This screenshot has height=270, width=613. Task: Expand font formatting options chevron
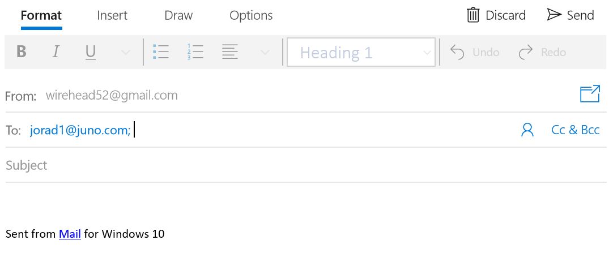tap(126, 53)
